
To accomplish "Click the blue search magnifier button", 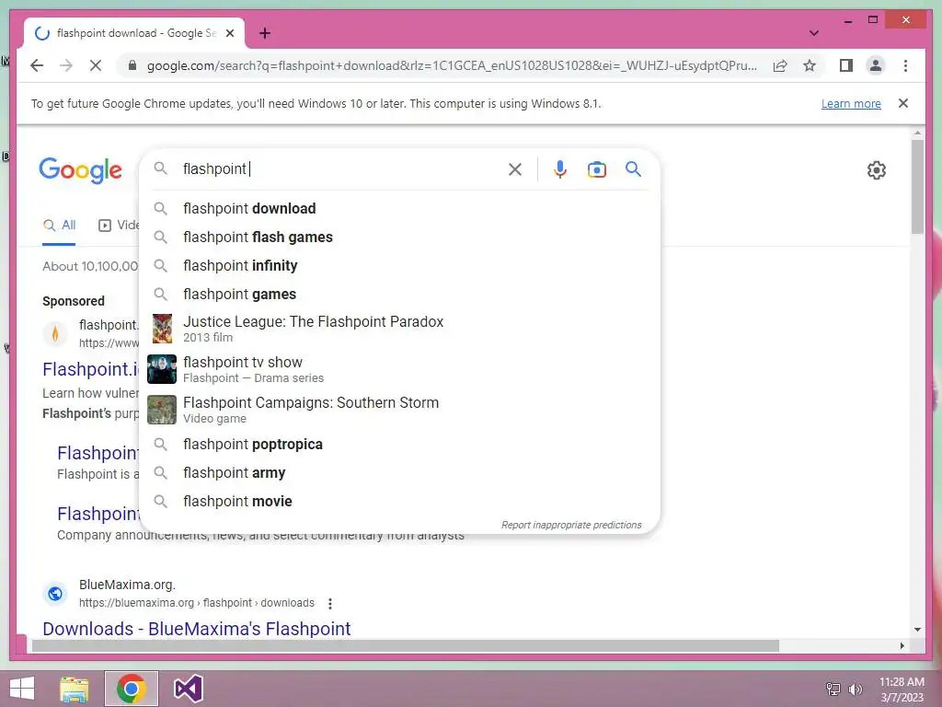I will point(633,169).
